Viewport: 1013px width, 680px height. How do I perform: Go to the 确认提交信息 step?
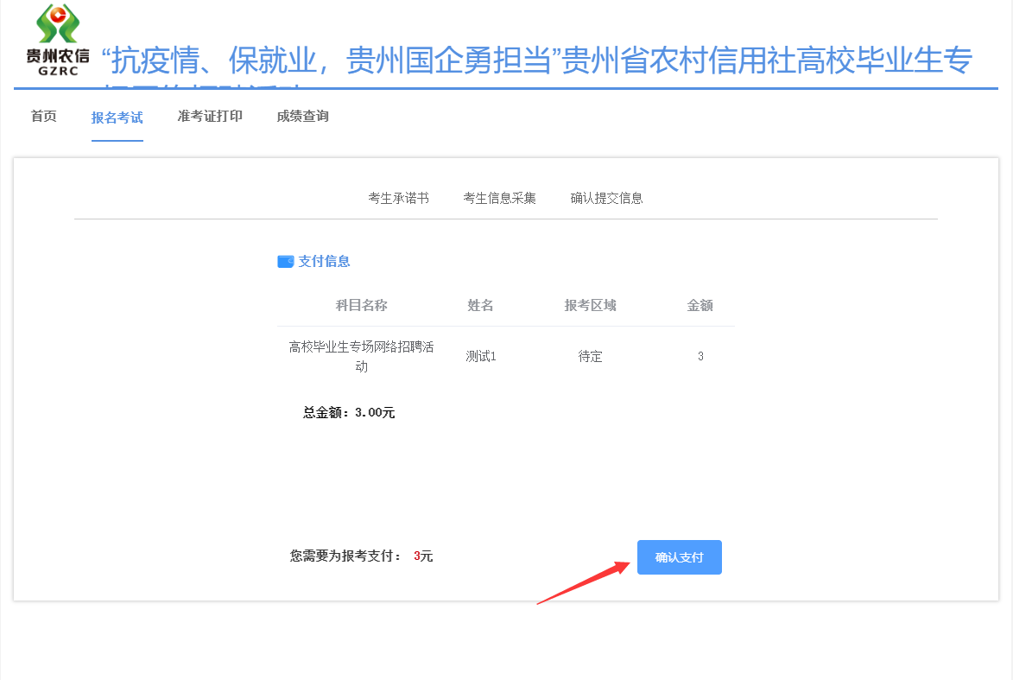pyautogui.click(x=606, y=198)
